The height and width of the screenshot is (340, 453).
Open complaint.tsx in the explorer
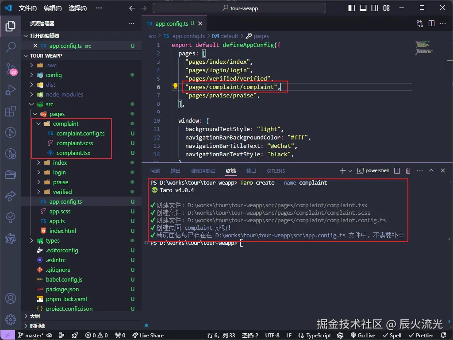73,153
